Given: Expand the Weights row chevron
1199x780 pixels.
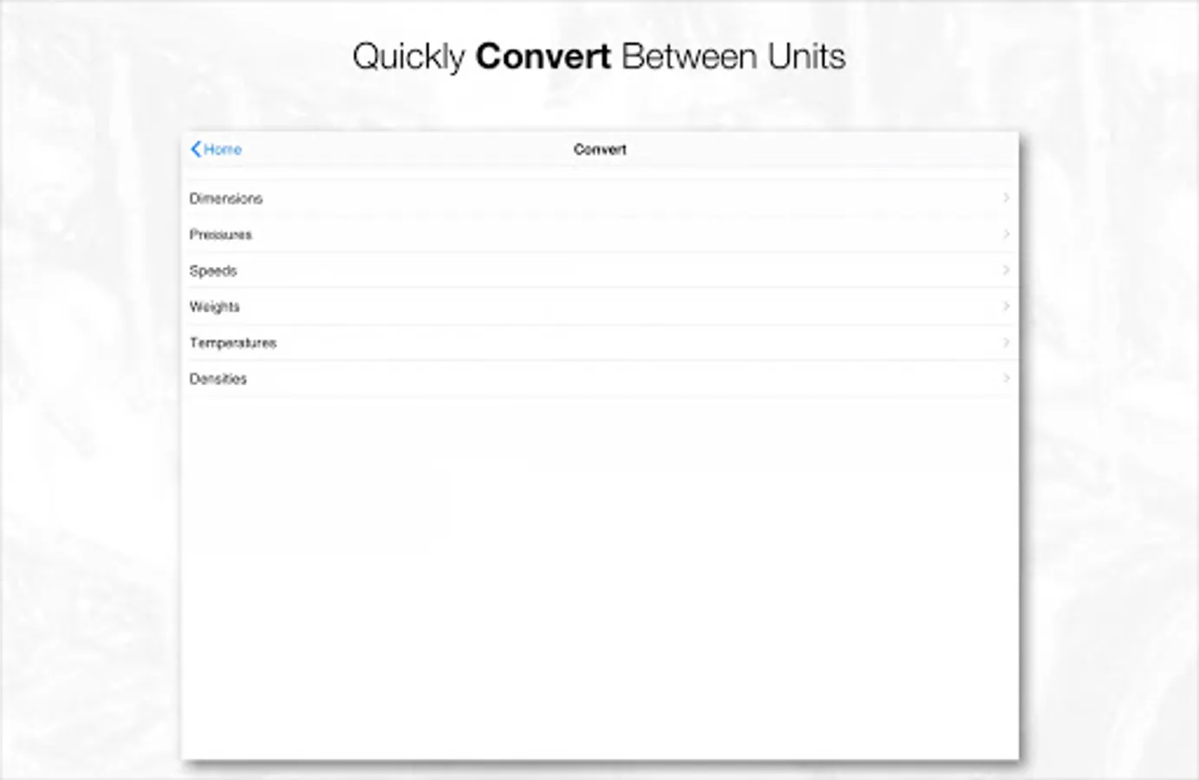Looking at the screenshot, I should [x=1006, y=306].
